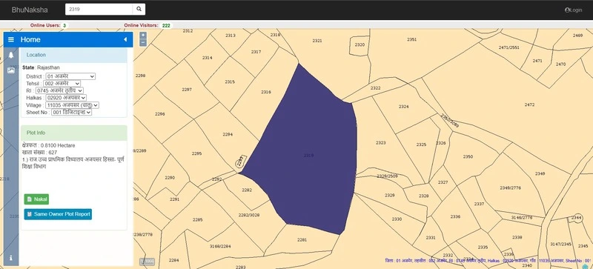Click the Nakal button
The image size is (593, 269).
click(36, 199)
